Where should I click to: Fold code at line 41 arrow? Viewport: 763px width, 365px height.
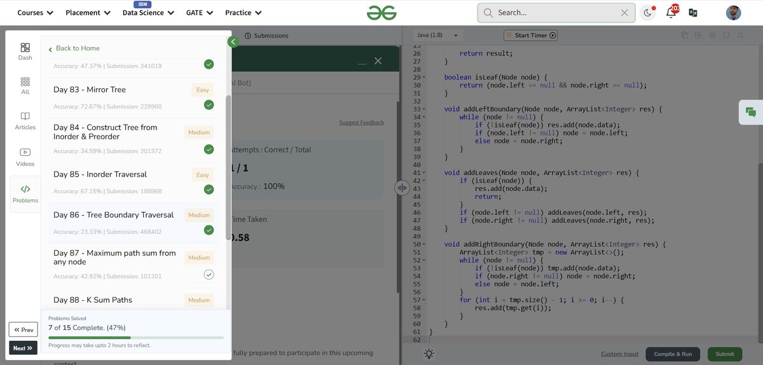point(423,173)
